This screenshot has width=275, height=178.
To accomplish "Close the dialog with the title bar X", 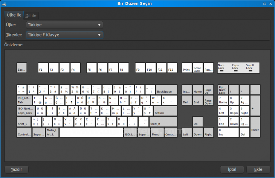I will (x=270, y=4).
